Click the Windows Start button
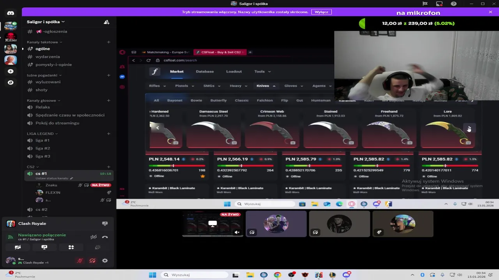The image size is (499, 280). coord(152,275)
